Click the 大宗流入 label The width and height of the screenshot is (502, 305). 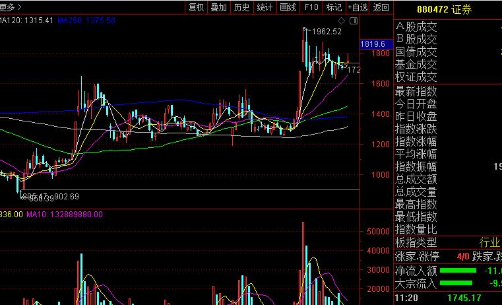(x=416, y=283)
